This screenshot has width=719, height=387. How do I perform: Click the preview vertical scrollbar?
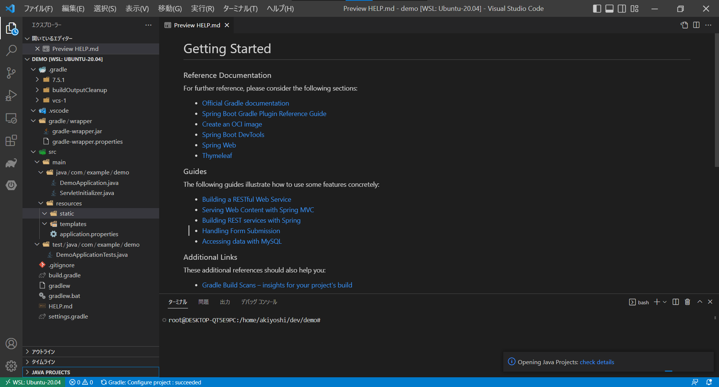[x=716, y=100]
